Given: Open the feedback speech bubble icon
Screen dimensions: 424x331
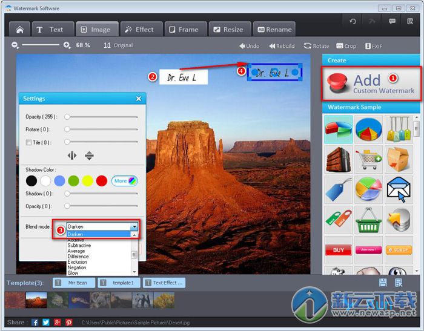Looking at the screenshot, I should tap(392, 21).
